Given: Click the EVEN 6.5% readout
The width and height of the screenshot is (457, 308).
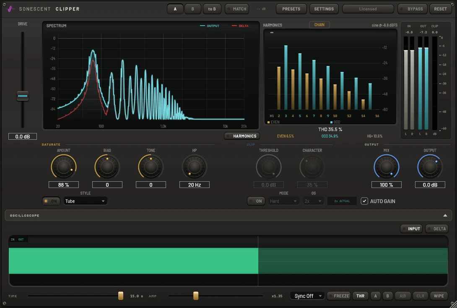Looking at the screenshot, I should 286,136.
